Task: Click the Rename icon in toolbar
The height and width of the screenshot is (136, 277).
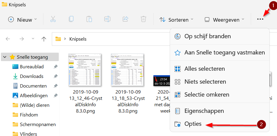Action: [x=107, y=20]
